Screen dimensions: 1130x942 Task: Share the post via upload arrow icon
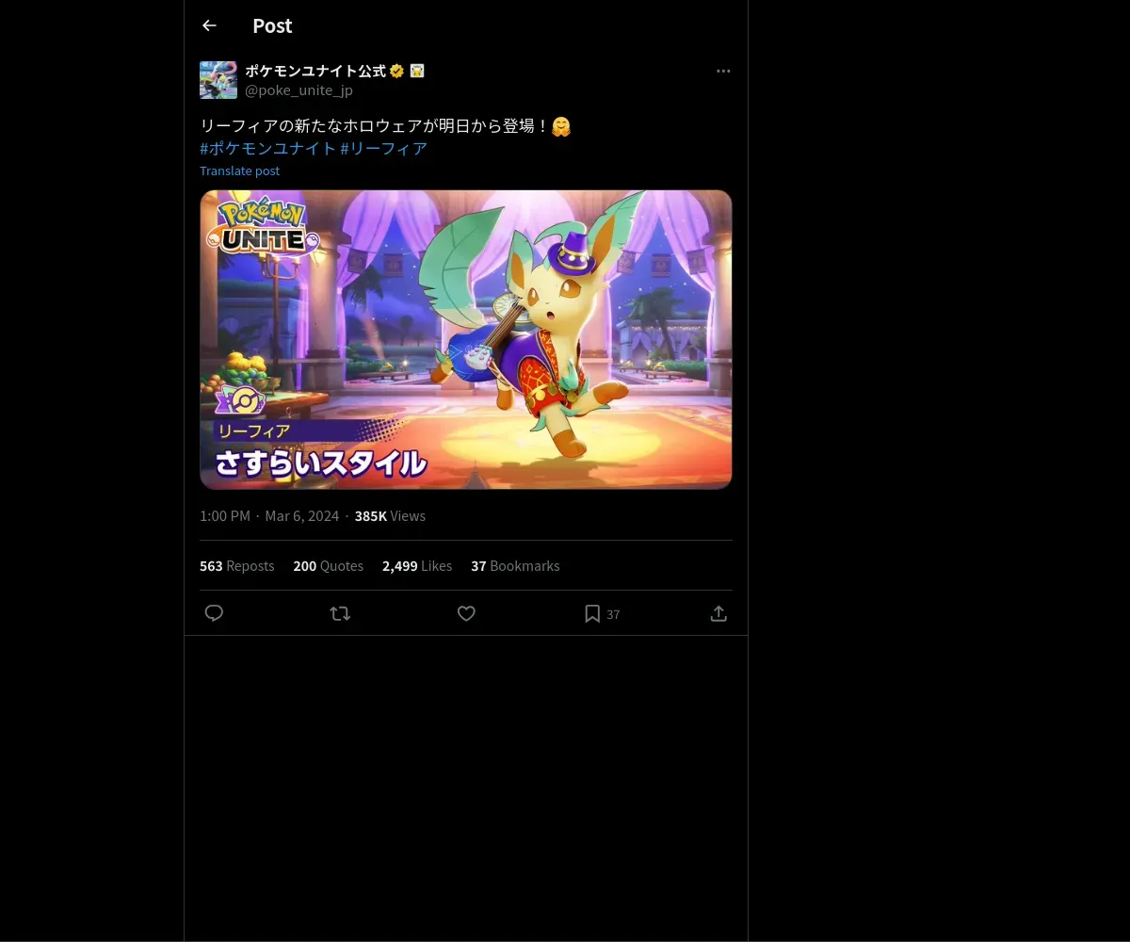pyautogui.click(x=718, y=613)
